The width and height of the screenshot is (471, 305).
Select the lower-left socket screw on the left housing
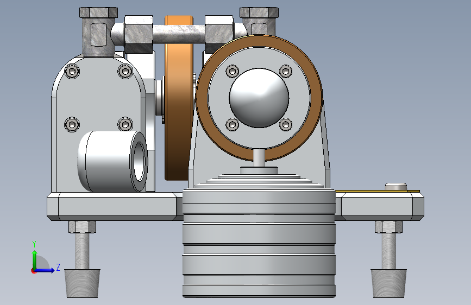pyautogui.click(x=72, y=124)
